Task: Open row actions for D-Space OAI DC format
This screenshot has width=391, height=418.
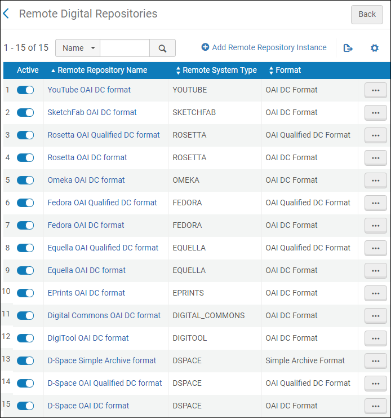Action: (x=376, y=406)
